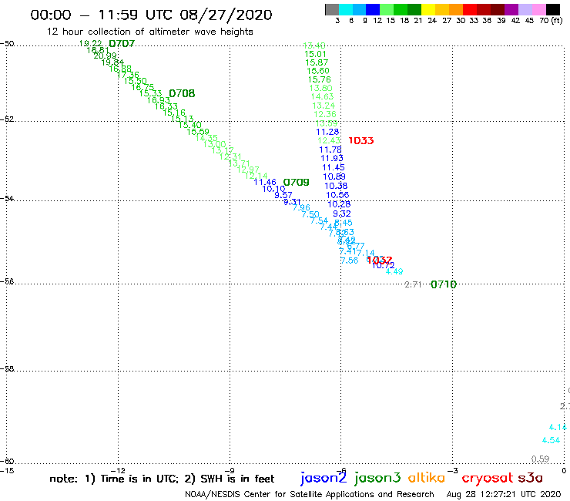The image size is (570, 501).
Task: Click the 16.93 wave height value
Action: [159, 100]
